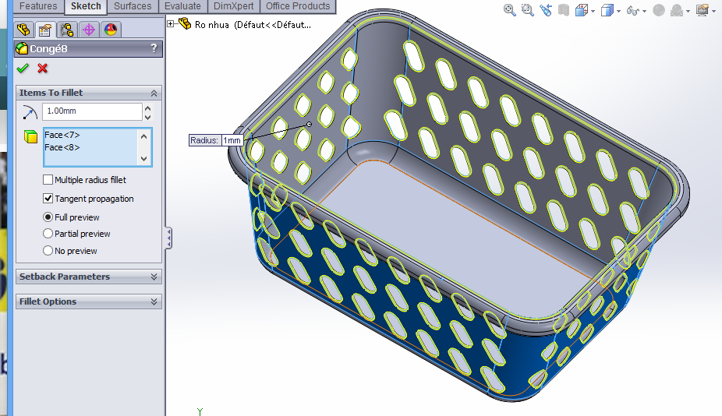Select Partial preview option
This screenshot has height=416, width=722.
[x=48, y=234]
